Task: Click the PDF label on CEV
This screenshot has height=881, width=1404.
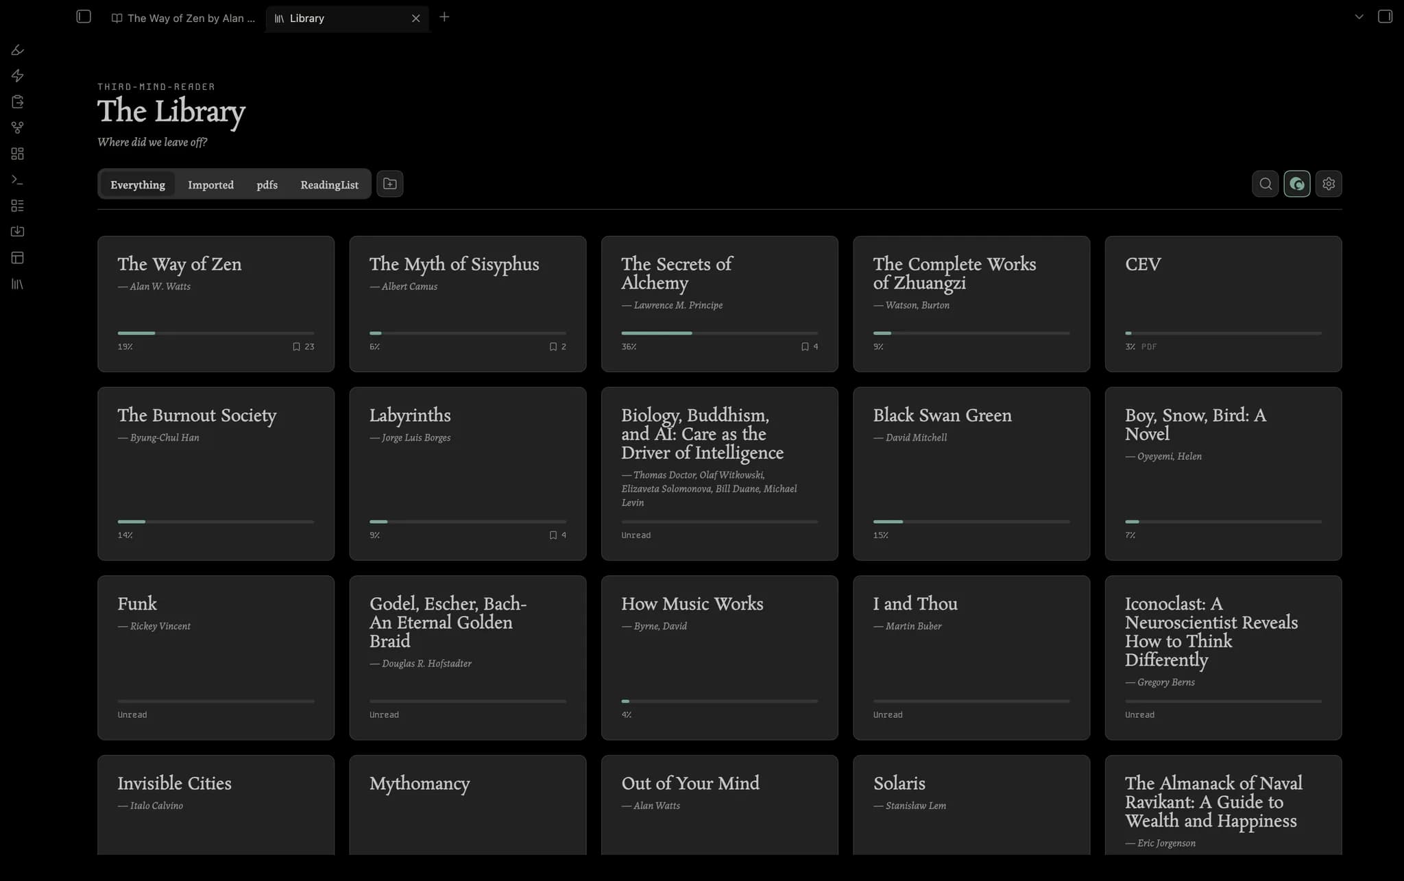Action: [1149, 347]
